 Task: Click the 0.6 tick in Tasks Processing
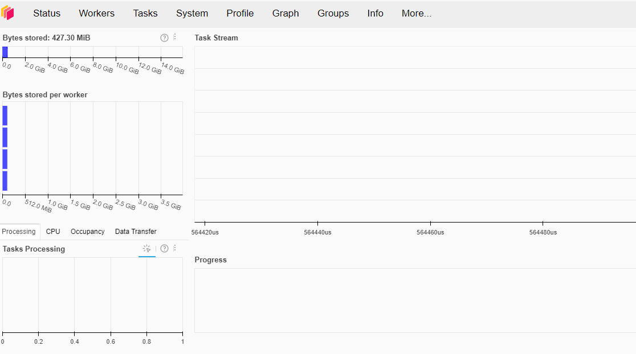(x=111, y=341)
